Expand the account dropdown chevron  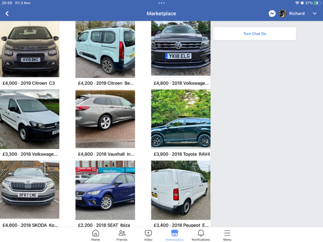pos(315,14)
